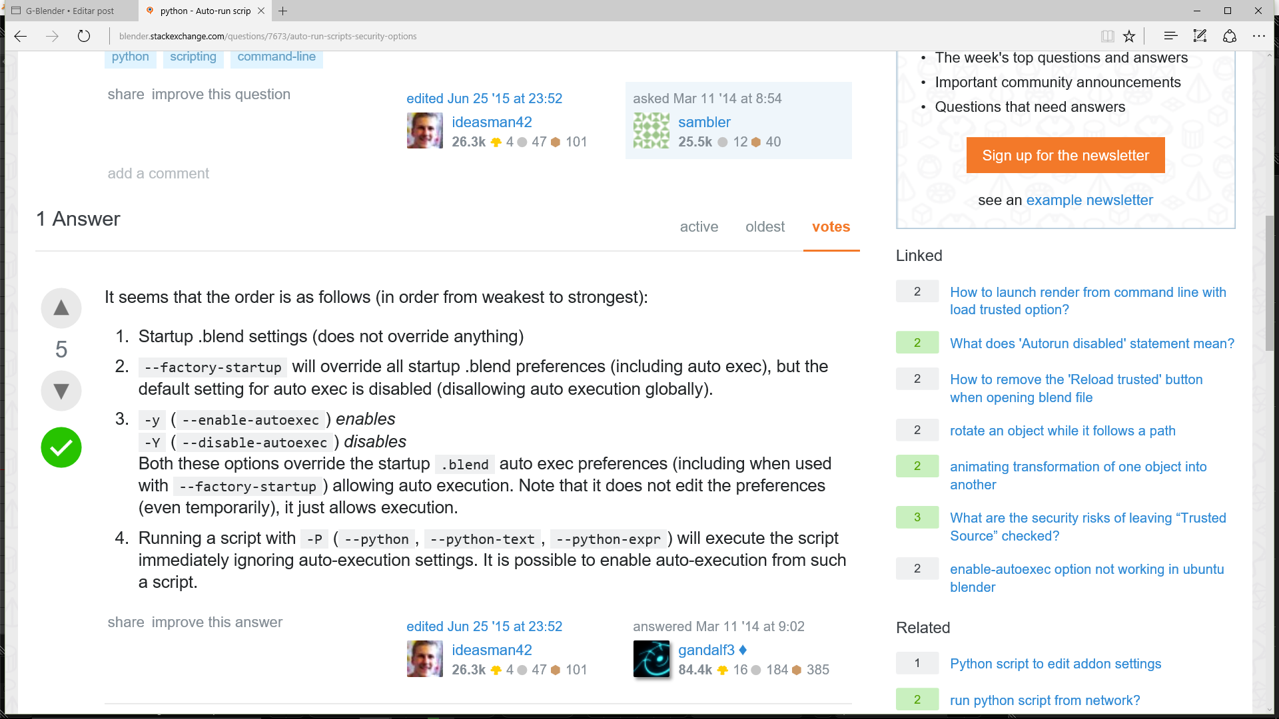Click gandalf3's avatar thumbnail
Screen dimensions: 1279x719
click(651, 659)
